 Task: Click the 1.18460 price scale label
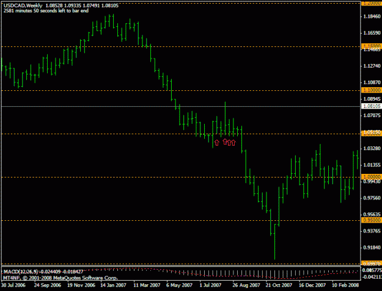coord(372,16)
